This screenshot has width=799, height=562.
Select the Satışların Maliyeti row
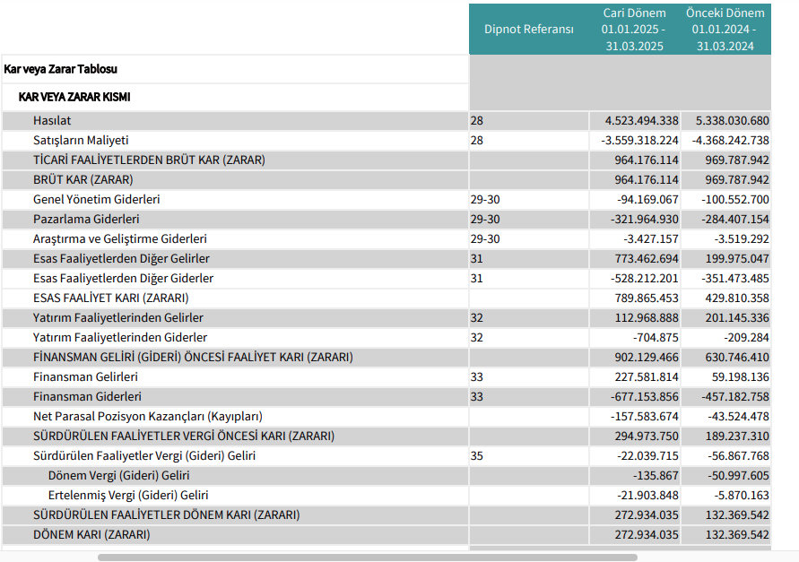click(x=386, y=141)
